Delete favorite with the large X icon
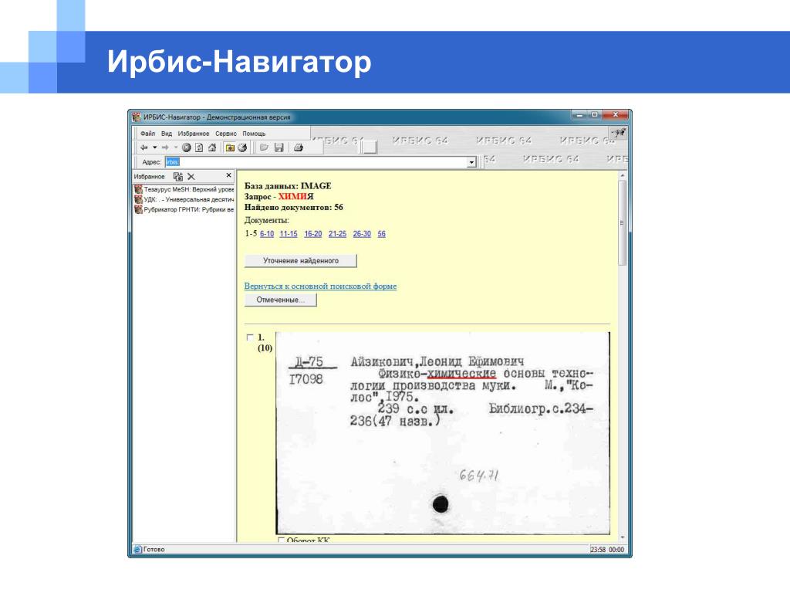 tap(191, 177)
